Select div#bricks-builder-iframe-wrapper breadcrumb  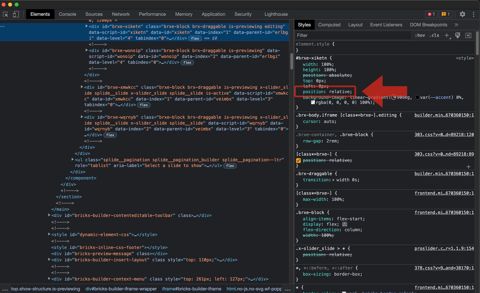pos(121,289)
